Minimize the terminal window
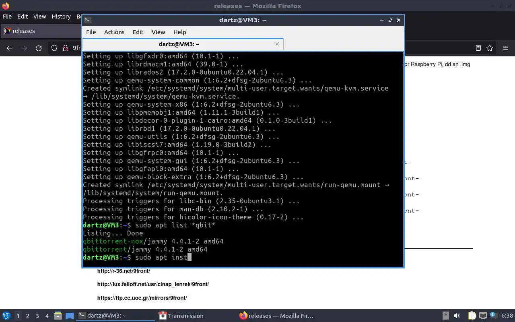Image resolution: width=515 pixels, height=322 pixels. pos(381,20)
